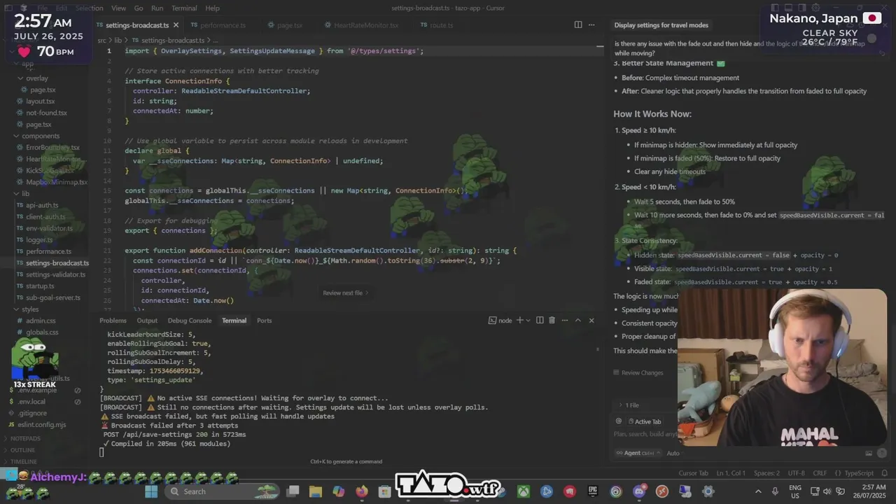This screenshot has width=896, height=504.
Task: Open client-auth.ts file
Action: pyautogui.click(x=45, y=217)
